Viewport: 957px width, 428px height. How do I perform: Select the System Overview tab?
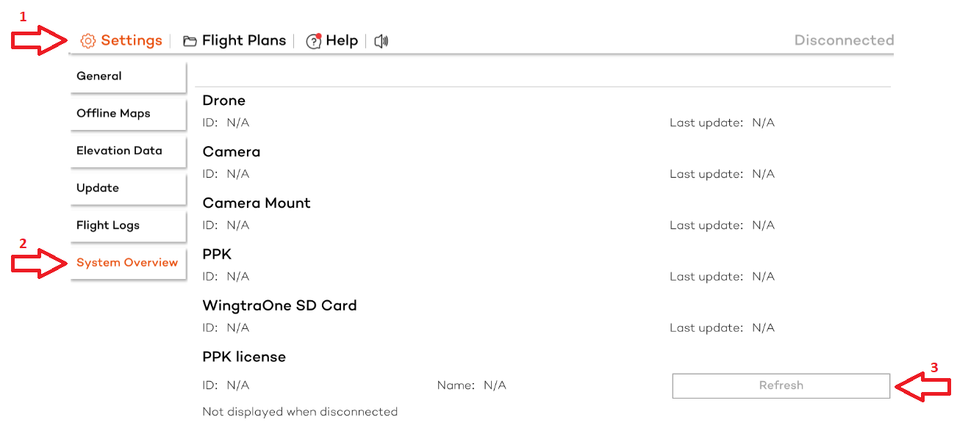[x=128, y=263]
